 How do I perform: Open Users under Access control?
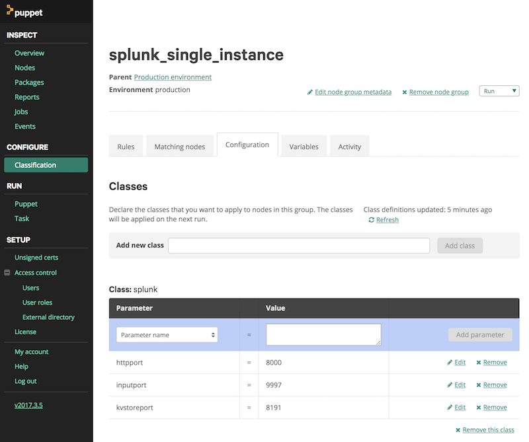(30, 288)
